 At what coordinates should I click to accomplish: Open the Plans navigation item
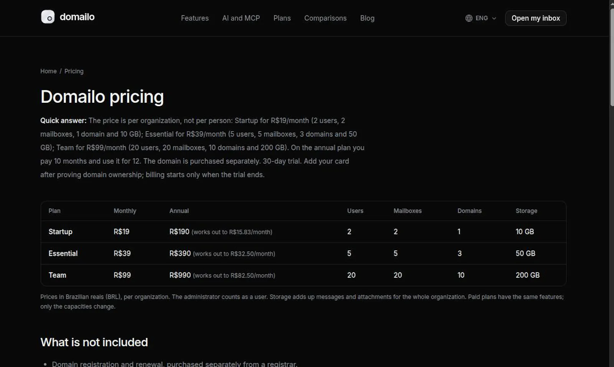coord(282,18)
